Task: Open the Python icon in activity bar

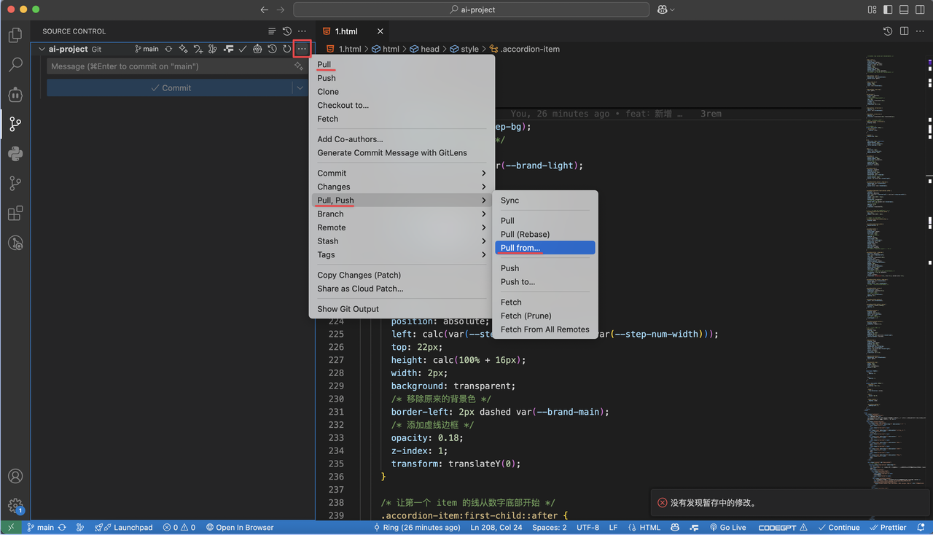Action: click(x=15, y=154)
